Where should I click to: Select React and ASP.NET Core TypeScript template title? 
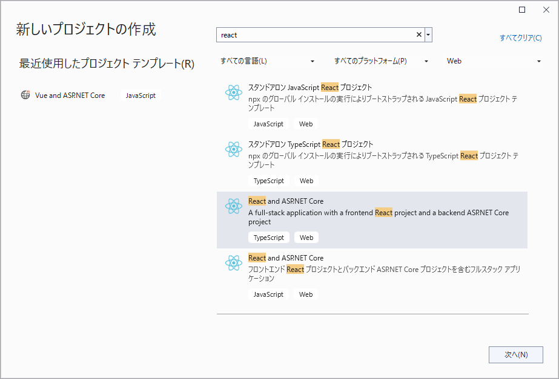[x=286, y=201]
